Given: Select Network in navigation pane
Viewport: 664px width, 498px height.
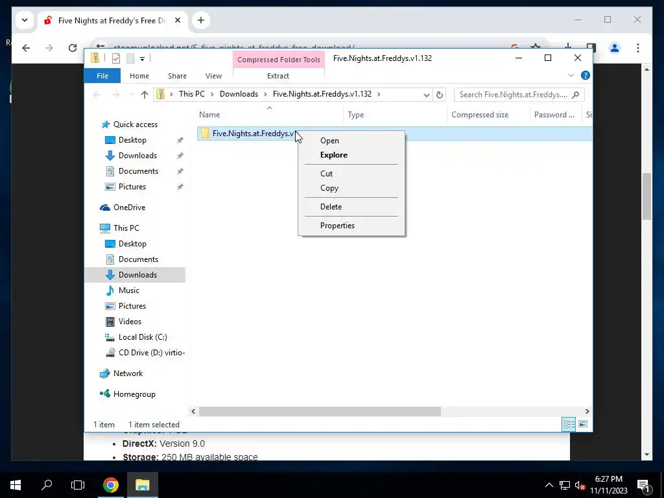Looking at the screenshot, I should tap(128, 373).
